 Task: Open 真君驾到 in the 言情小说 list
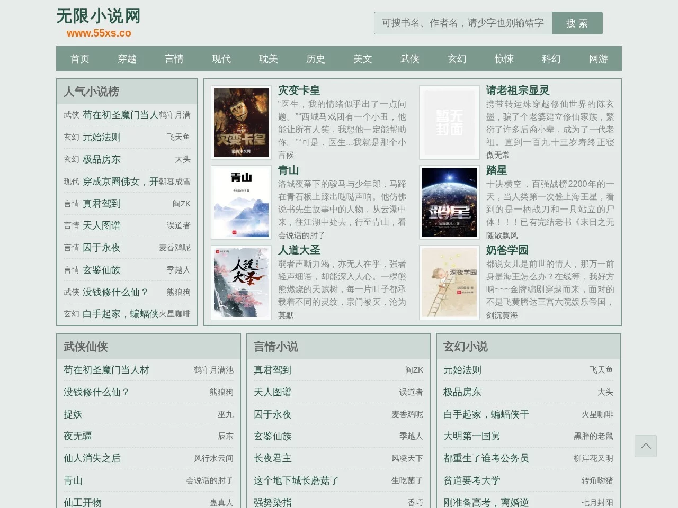coord(272,370)
